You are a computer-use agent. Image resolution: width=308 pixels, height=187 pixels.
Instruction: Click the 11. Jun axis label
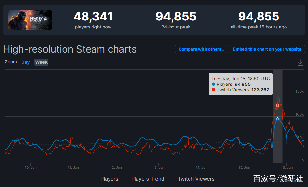(73, 167)
